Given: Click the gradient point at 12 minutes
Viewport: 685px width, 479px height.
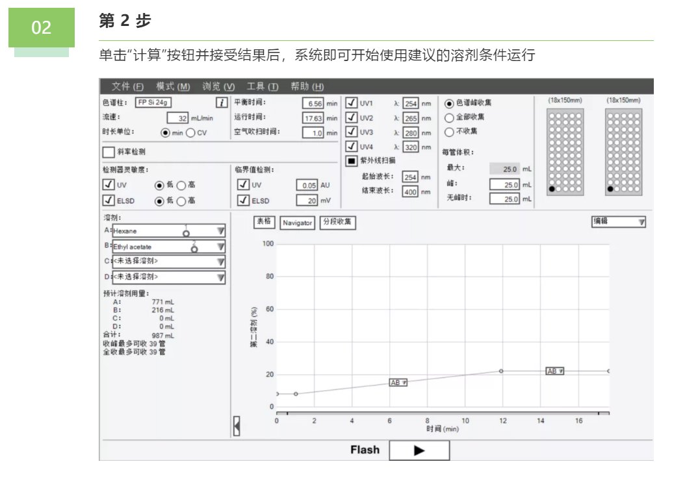Looking at the screenshot, I should 501,371.
